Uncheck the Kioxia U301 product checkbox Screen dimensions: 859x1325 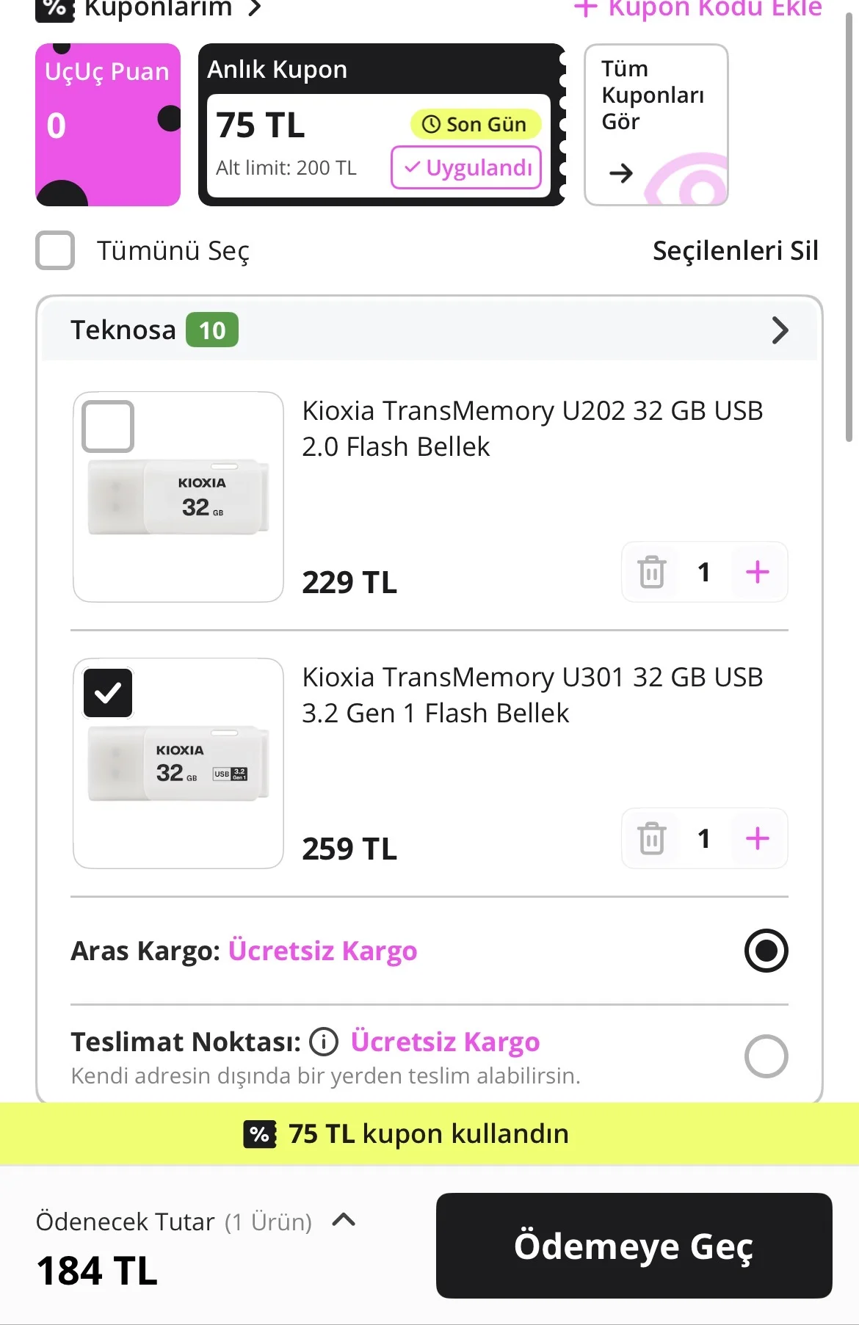[x=108, y=693]
